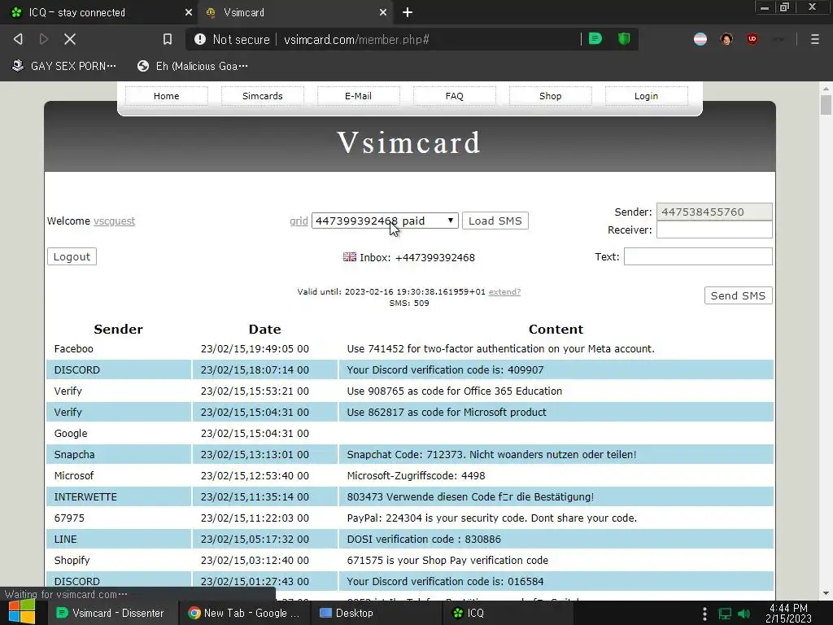Click the green shield icon in address bar
The width and height of the screenshot is (833, 625).
(624, 39)
